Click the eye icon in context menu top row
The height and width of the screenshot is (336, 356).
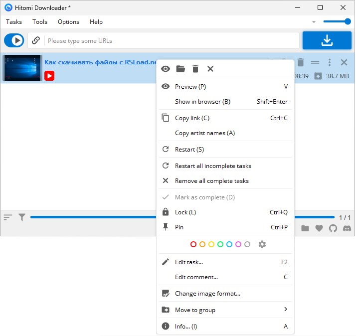pyautogui.click(x=166, y=69)
